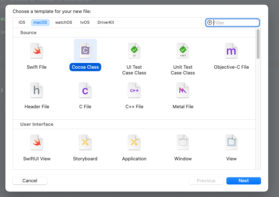Select the SwiftUI View template icon
279x197 pixels.
pos(37,142)
